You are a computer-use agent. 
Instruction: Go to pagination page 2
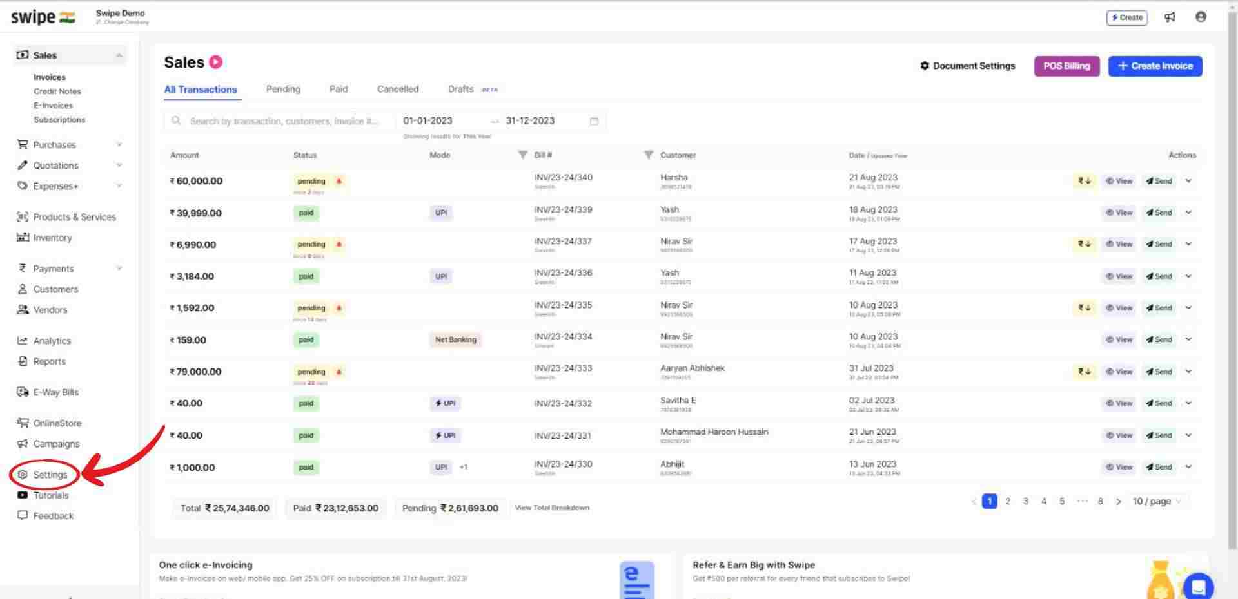(1008, 501)
